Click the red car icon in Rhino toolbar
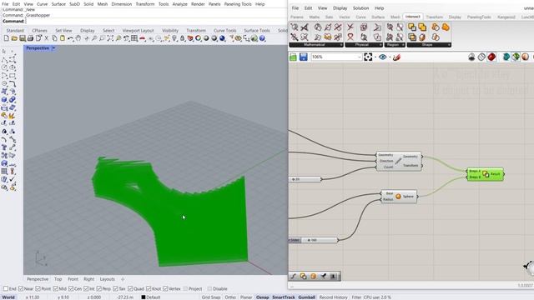This screenshot has width=534, height=300. (x=143, y=39)
